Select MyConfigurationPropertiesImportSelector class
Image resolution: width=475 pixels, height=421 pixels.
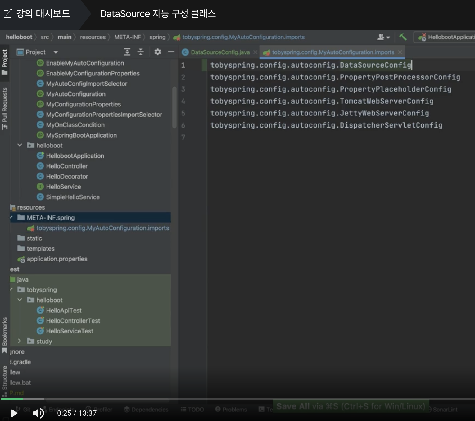pyautogui.click(x=104, y=115)
